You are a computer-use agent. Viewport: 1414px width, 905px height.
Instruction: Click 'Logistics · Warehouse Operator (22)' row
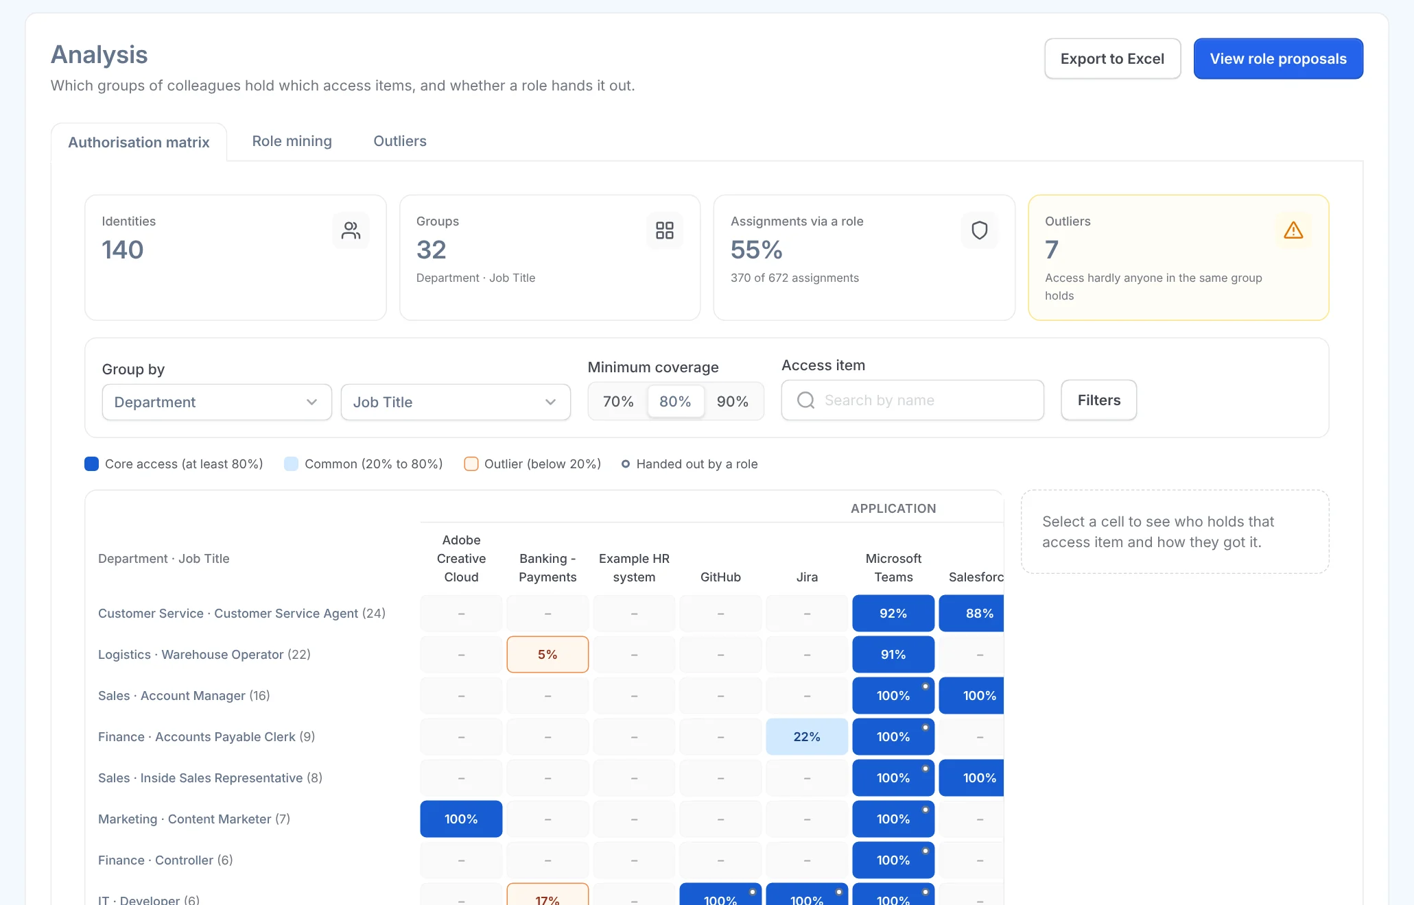click(204, 655)
